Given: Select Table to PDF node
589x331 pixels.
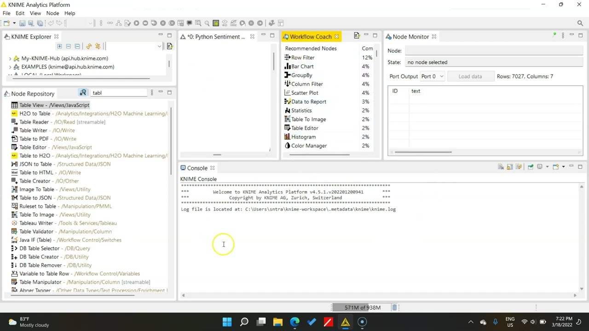Looking at the screenshot, I should [44, 139].
